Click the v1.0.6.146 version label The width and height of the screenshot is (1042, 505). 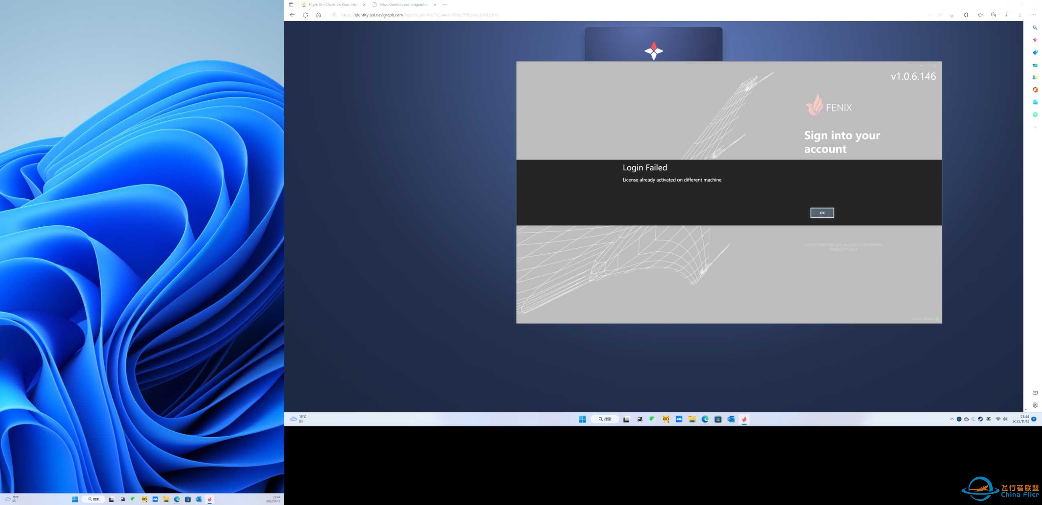(x=913, y=77)
